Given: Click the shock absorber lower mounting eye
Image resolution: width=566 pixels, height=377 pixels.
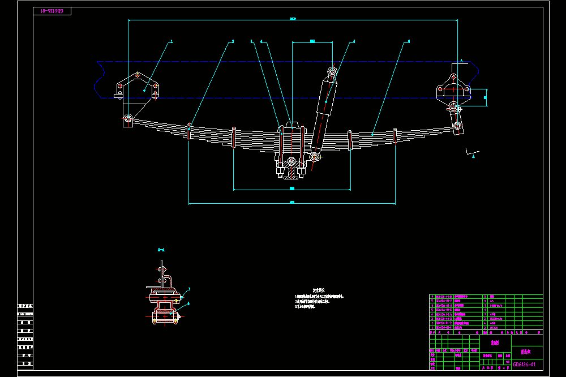Looking at the screenshot, I should pos(315,157).
